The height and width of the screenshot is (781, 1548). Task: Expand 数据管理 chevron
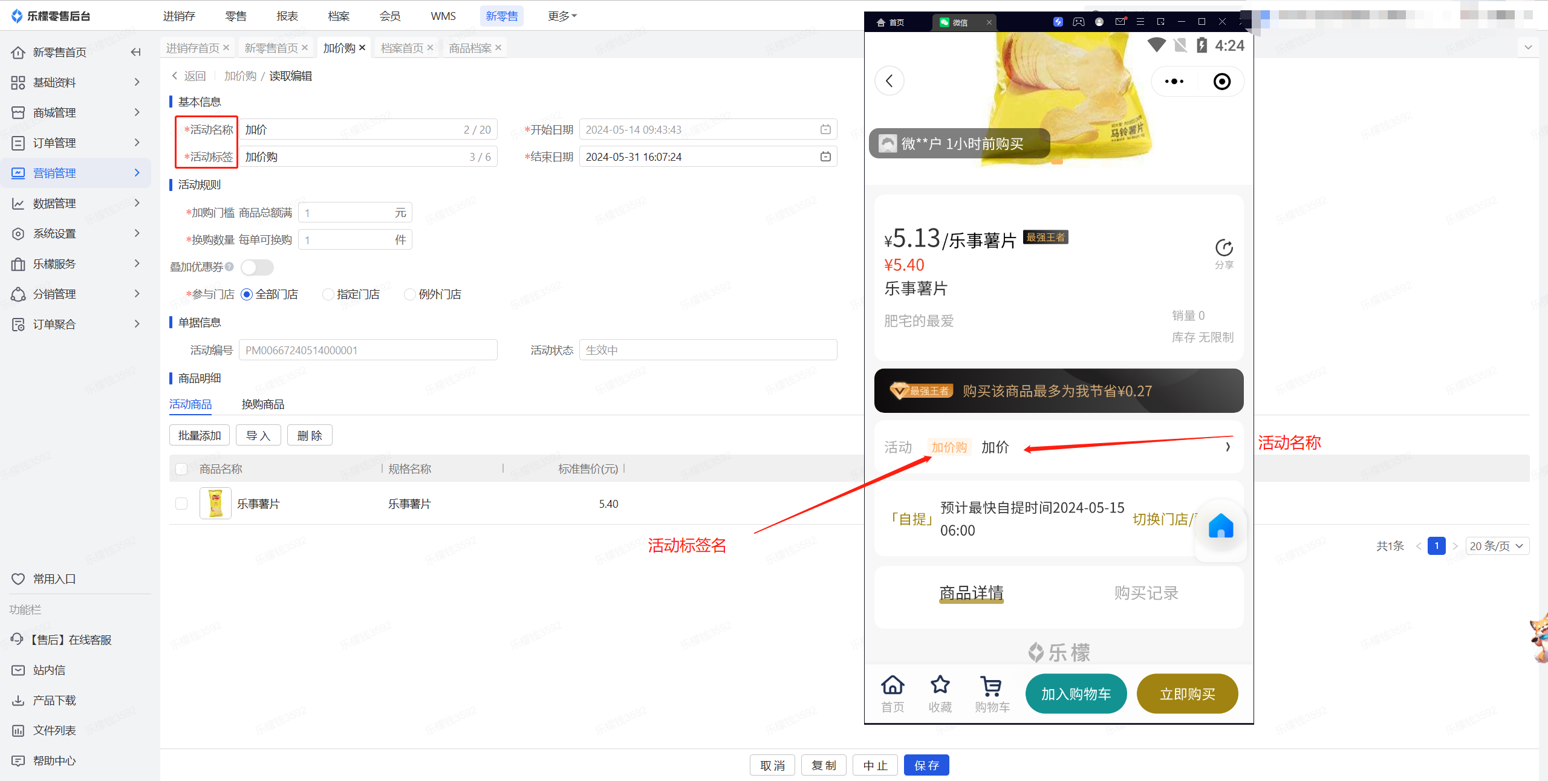coord(137,203)
